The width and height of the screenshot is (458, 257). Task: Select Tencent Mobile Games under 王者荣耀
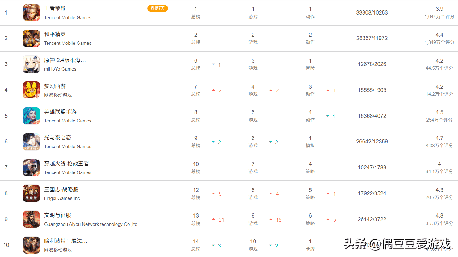(68, 18)
